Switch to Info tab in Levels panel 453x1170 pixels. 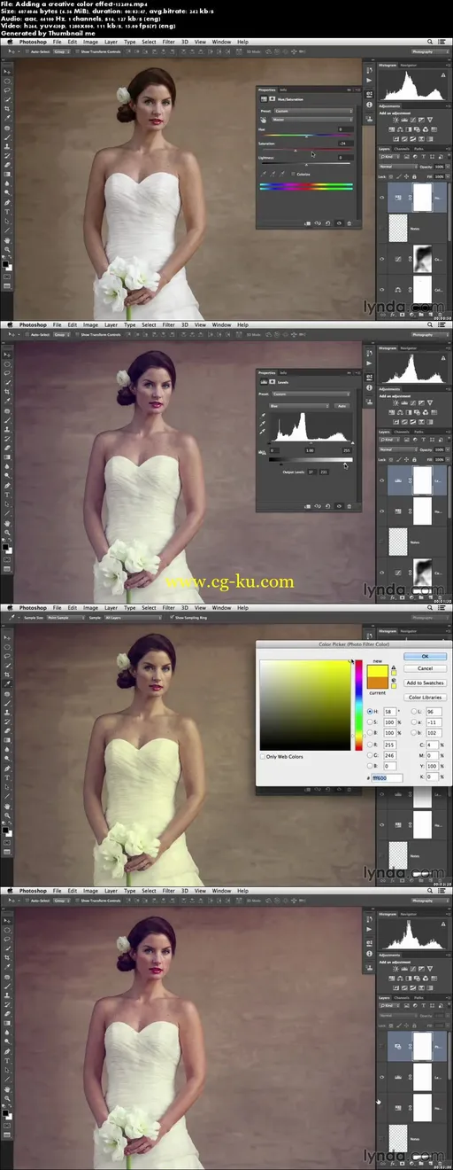[x=283, y=373]
